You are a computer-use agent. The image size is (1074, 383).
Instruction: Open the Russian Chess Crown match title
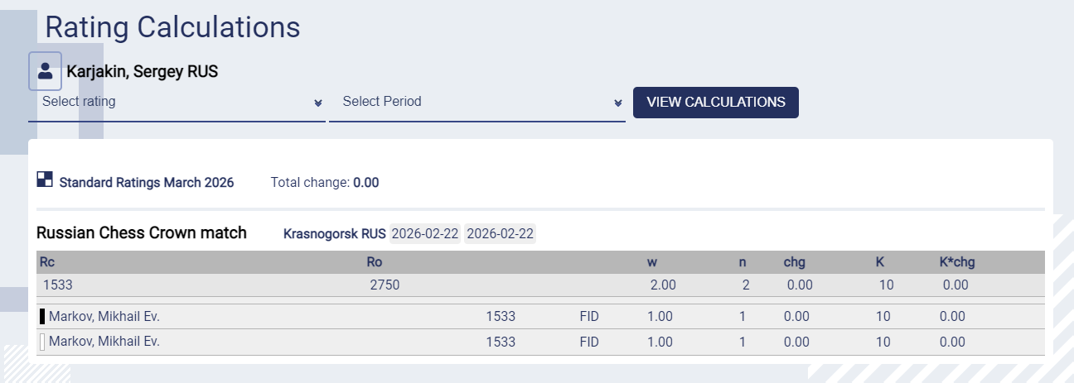pyautogui.click(x=142, y=233)
